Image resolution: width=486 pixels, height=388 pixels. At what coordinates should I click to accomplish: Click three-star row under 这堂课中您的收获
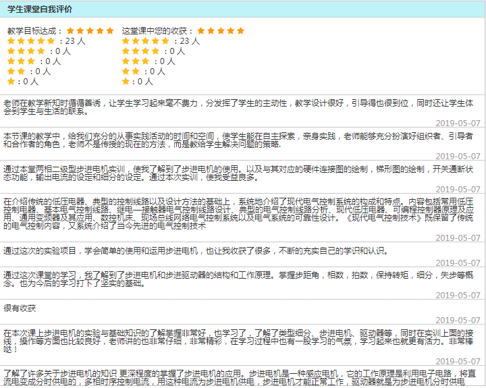(136, 61)
